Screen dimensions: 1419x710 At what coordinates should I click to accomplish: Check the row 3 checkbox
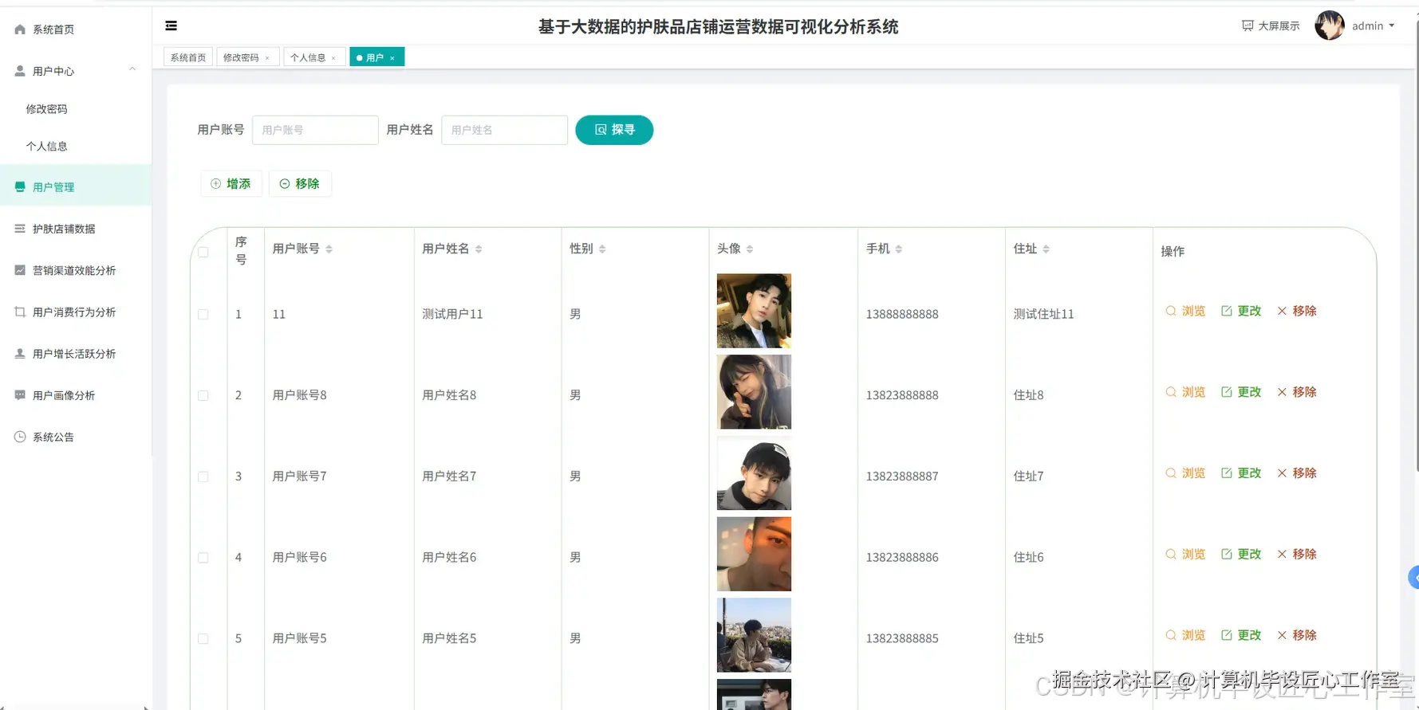pyautogui.click(x=203, y=477)
